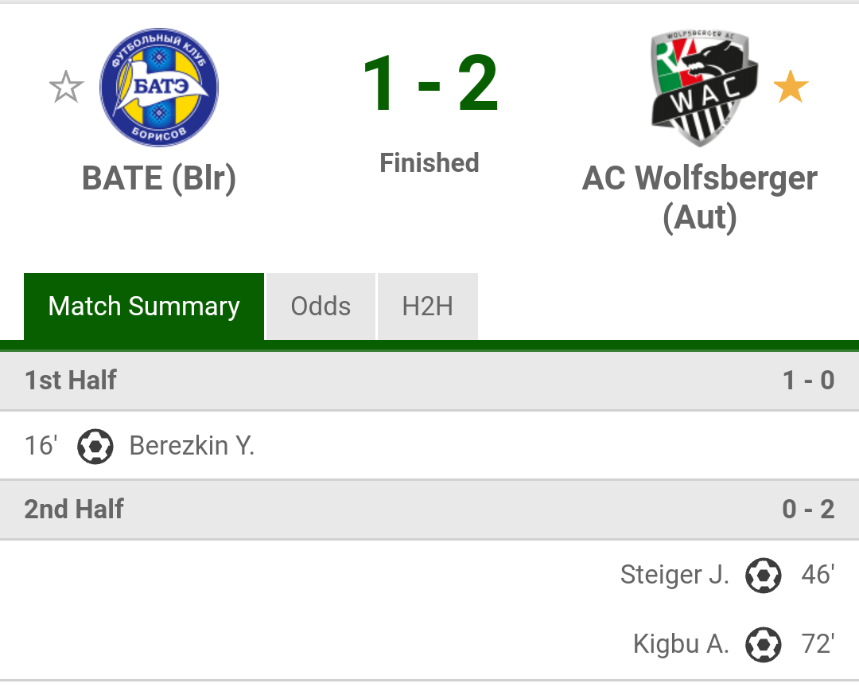Click the 1 - 2 final score
Image resolution: width=859 pixels, height=695 pixels.
coord(430,84)
